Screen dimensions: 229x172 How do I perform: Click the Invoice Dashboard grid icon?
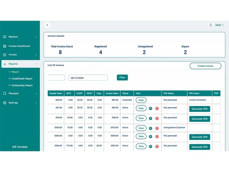(x=5, y=46)
